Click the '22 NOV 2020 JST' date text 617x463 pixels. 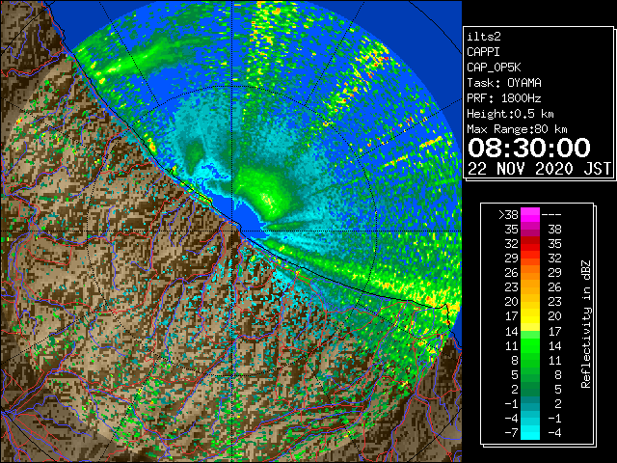click(539, 169)
